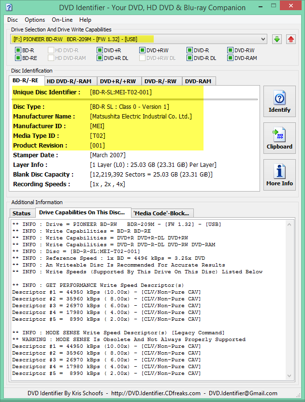Screen dimensions: 305x402
Task: Open the Help menu
Action: coord(85,20)
